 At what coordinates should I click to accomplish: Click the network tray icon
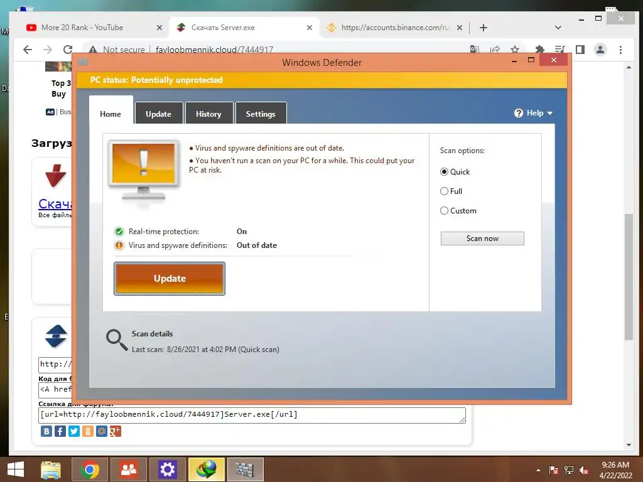tap(569, 470)
